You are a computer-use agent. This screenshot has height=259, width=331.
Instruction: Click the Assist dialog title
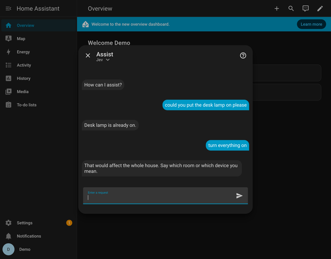105,55
